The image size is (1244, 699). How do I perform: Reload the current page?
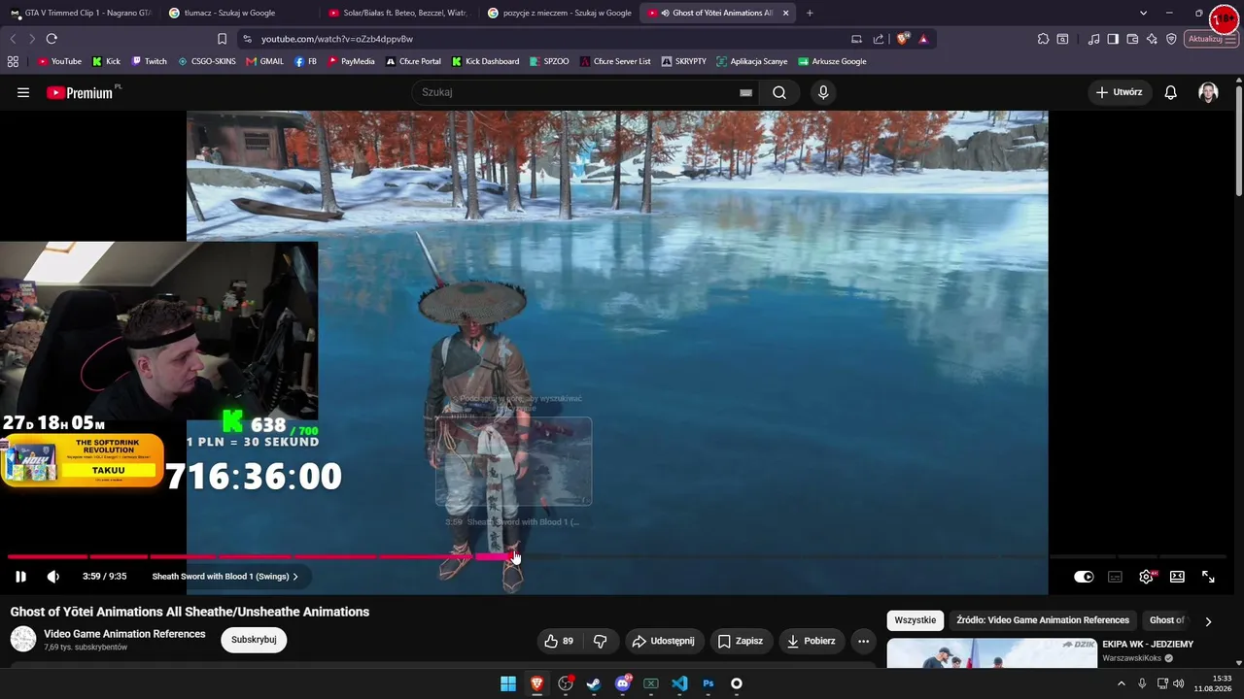coord(52,39)
